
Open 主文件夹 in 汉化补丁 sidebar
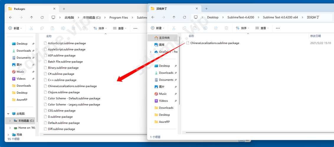(162, 38)
